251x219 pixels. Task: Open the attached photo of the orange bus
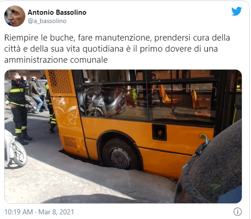(x=123, y=136)
